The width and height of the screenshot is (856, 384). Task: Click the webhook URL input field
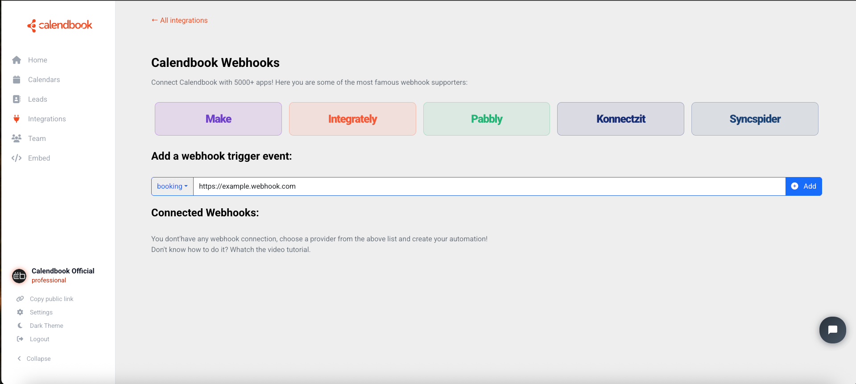(489, 186)
